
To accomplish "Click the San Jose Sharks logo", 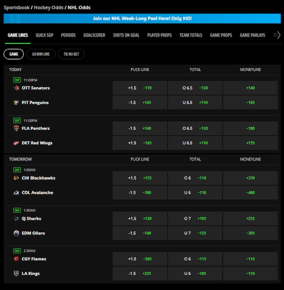I will pos(16,219).
